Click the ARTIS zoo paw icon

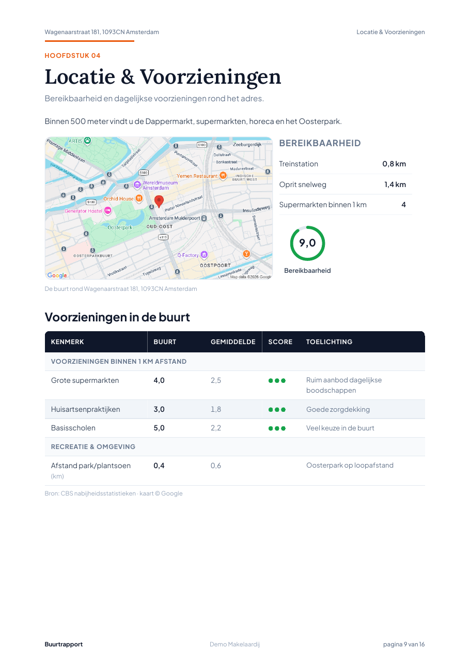88,140
